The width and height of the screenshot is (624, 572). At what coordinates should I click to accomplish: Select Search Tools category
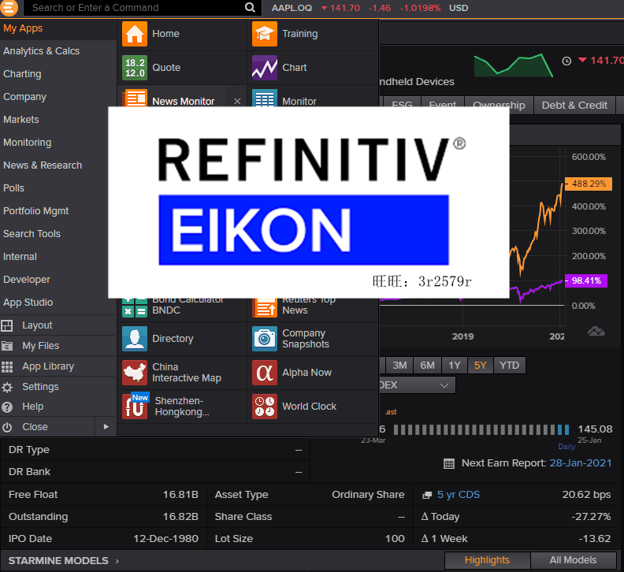coord(32,234)
